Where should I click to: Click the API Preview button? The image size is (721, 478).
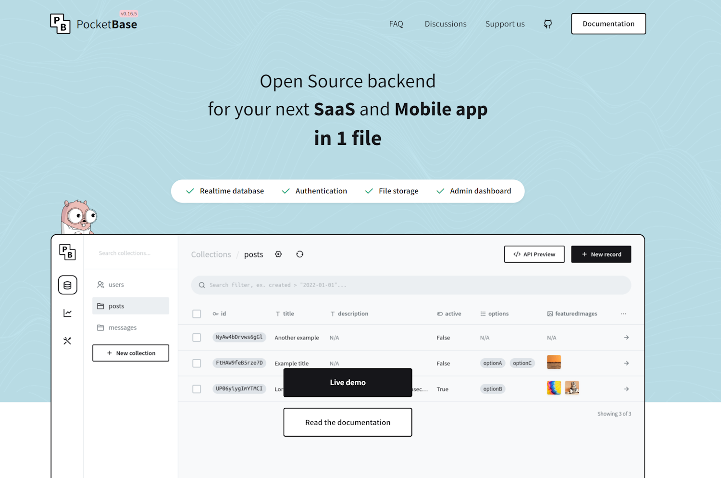[534, 254]
